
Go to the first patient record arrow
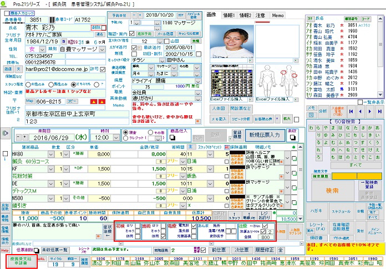point(351,112)
